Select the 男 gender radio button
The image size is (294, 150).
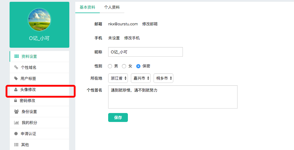coord(110,66)
